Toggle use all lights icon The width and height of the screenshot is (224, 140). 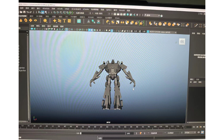[x=100, y=30]
